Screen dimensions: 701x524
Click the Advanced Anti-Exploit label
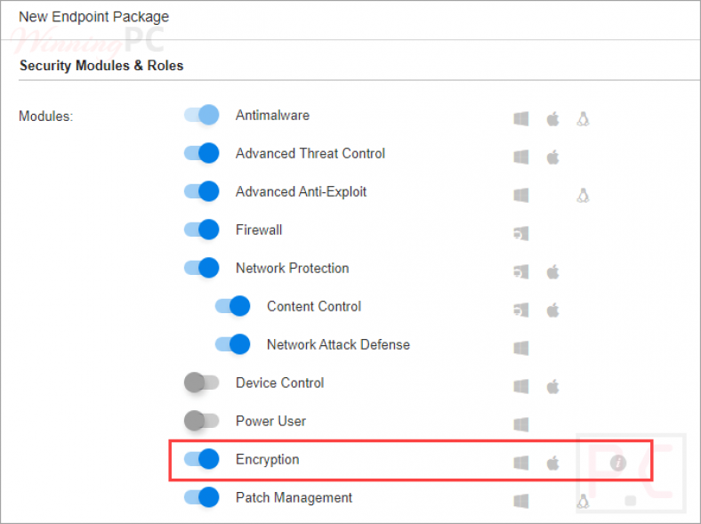(301, 192)
